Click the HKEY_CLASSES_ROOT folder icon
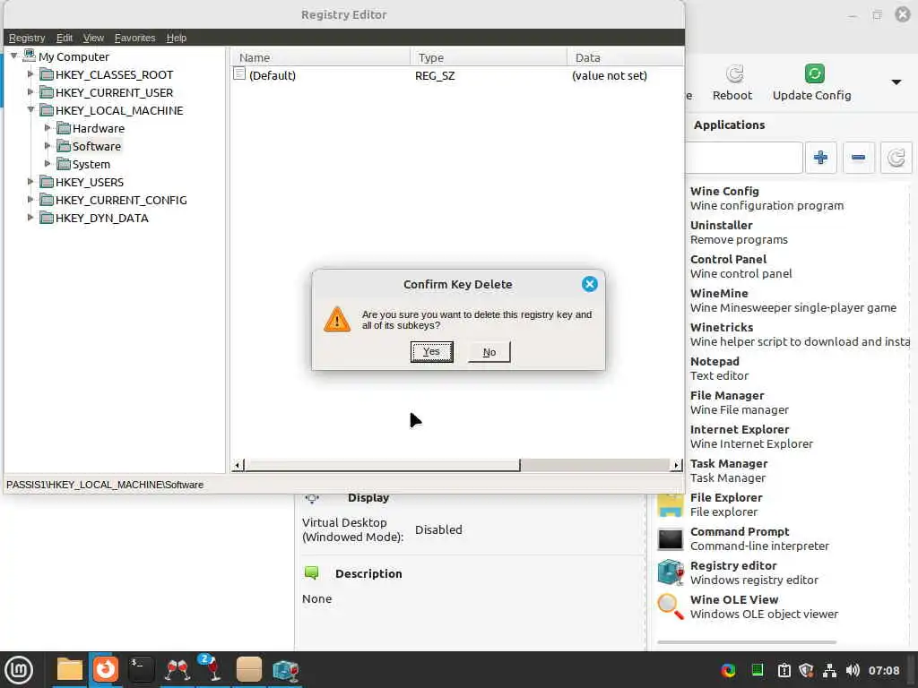The width and height of the screenshot is (918, 688). click(x=47, y=75)
